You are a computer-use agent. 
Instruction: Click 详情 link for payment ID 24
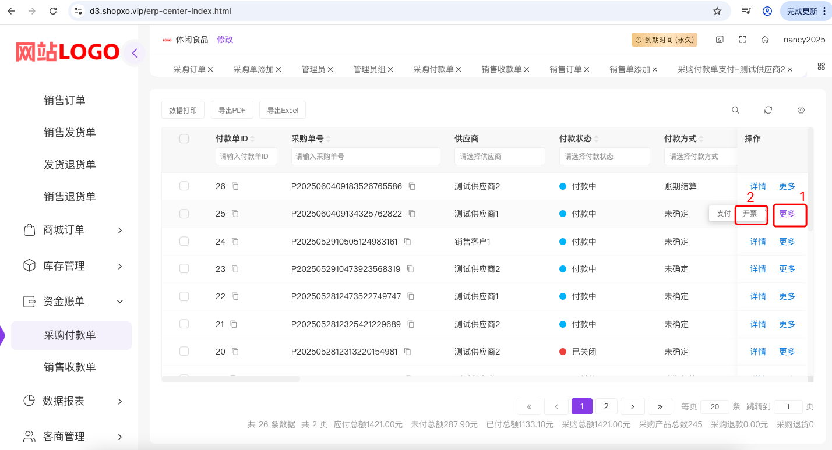tap(757, 242)
